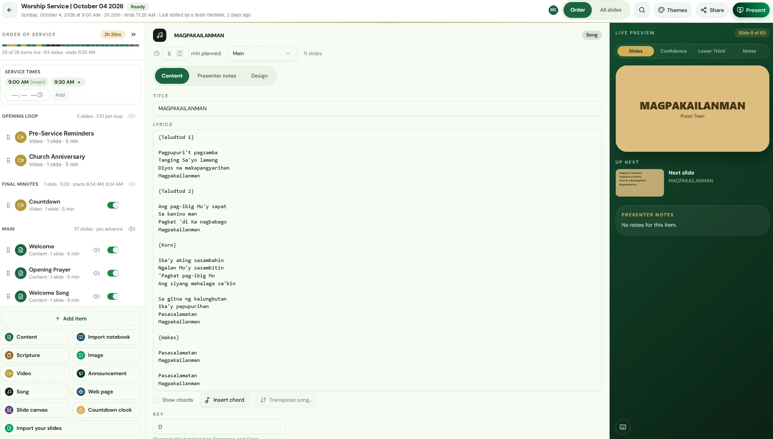The height and width of the screenshot is (439, 773).
Task: Click Add item button
Action: point(71,318)
